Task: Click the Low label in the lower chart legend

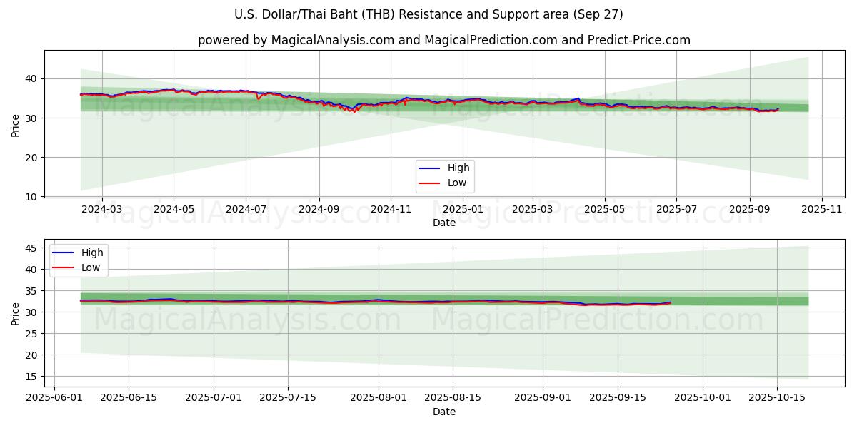Action: (x=91, y=267)
